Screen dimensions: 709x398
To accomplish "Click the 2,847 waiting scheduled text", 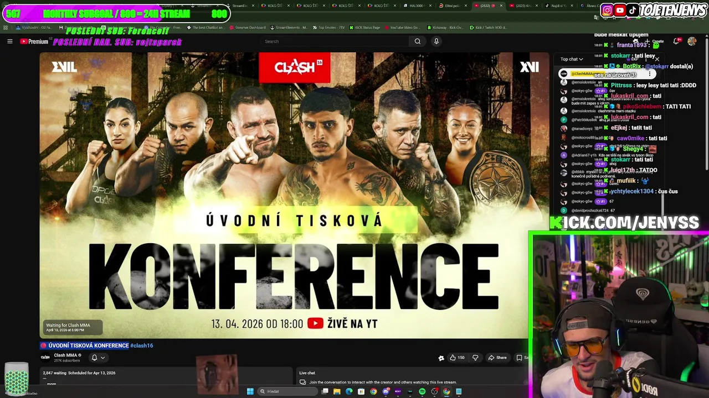I will coord(79,373).
